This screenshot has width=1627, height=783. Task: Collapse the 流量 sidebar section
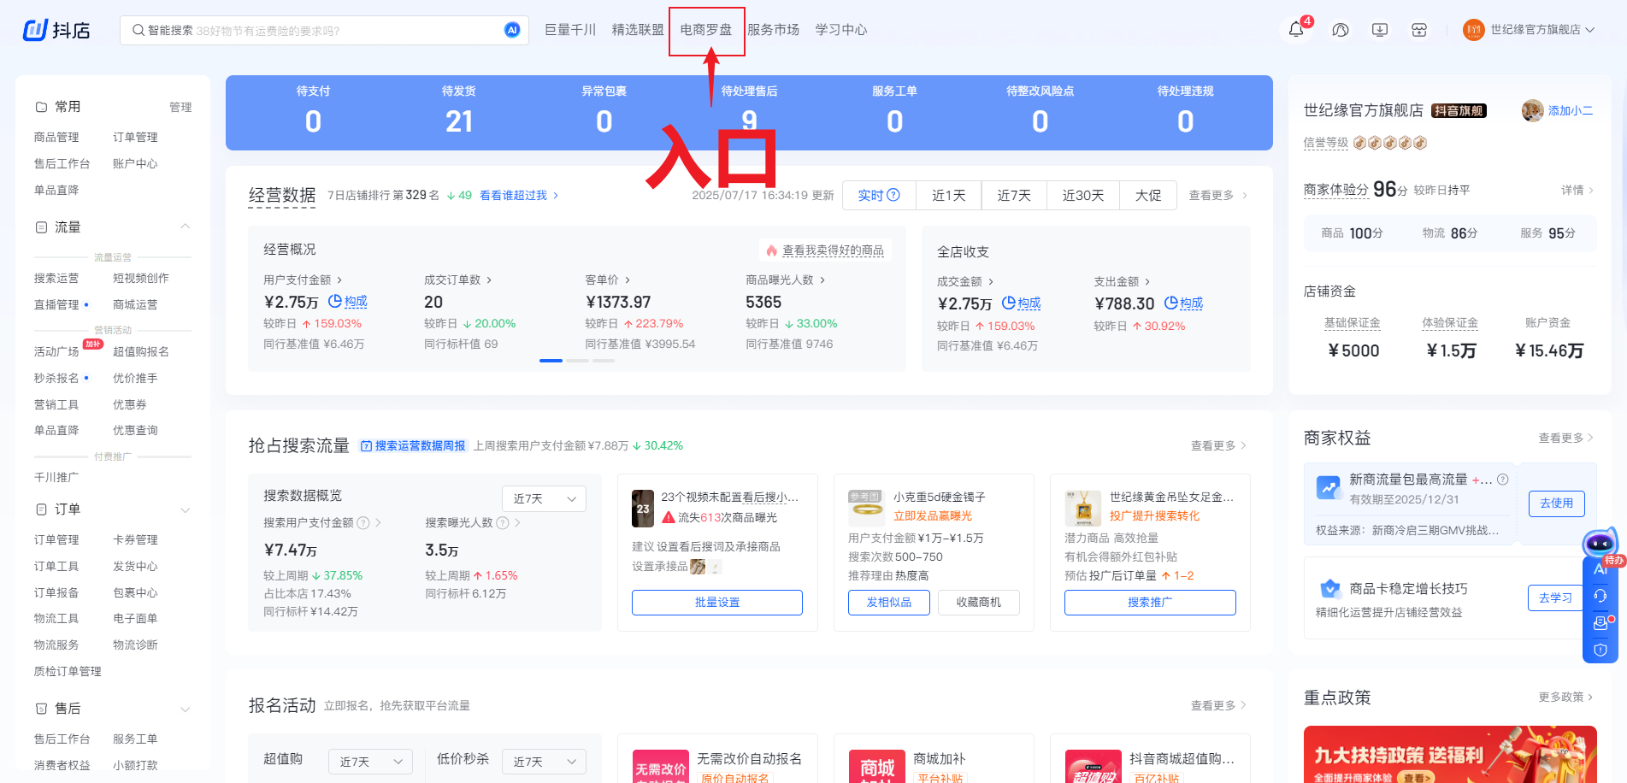[185, 227]
